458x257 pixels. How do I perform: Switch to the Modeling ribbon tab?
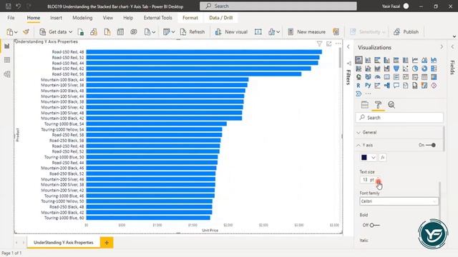[82, 18]
